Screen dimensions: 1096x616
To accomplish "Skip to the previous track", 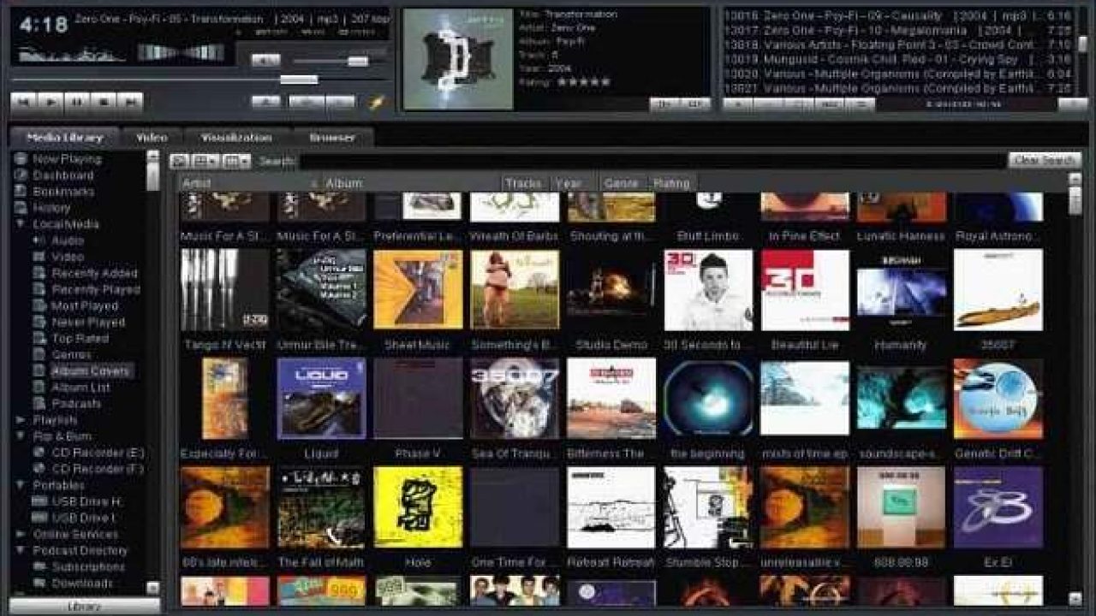I will pos(23,102).
